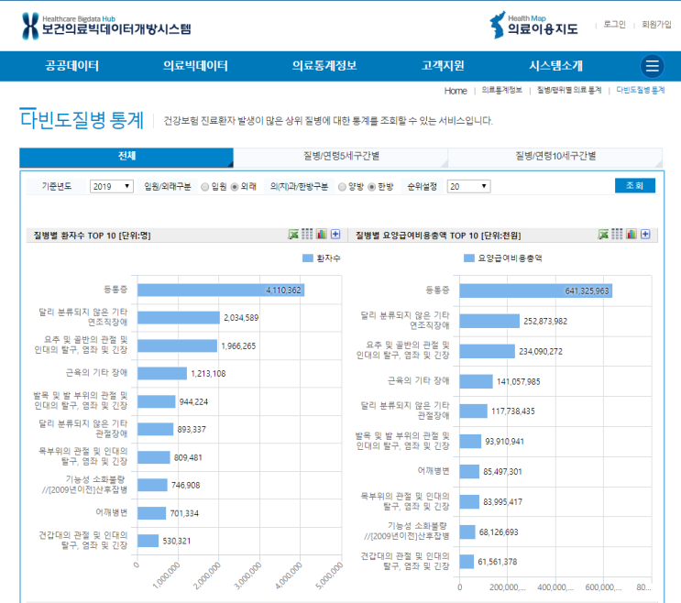Click the 어깨병변 cost bar 85,497,301
The image size is (681, 603).
469,471
